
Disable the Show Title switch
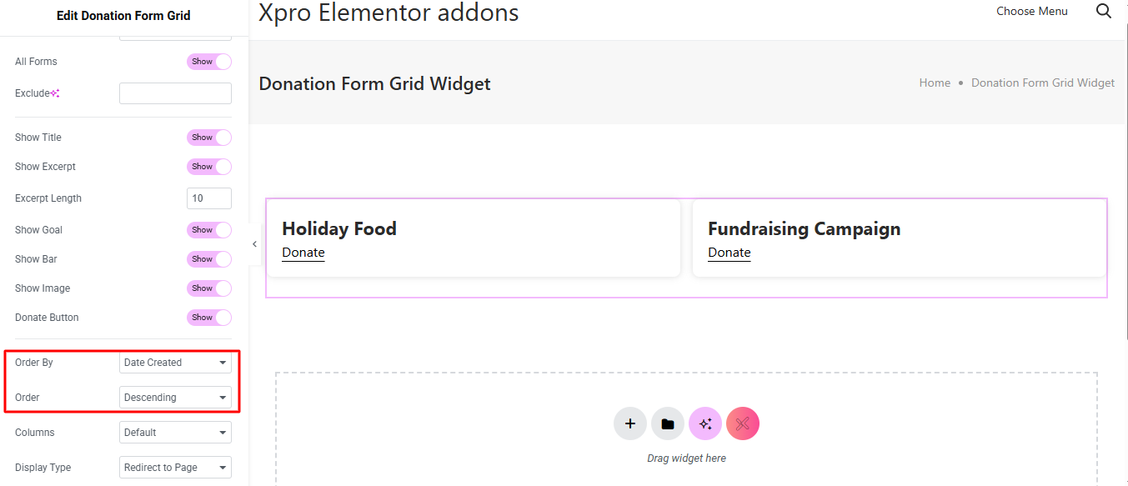tap(208, 138)
